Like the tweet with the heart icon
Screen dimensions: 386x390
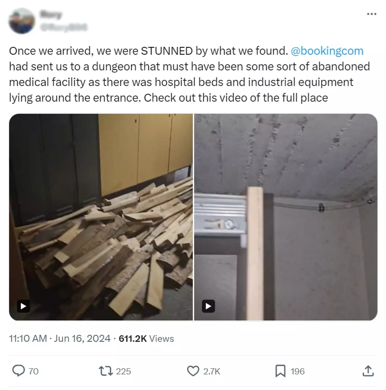(193, 371)
